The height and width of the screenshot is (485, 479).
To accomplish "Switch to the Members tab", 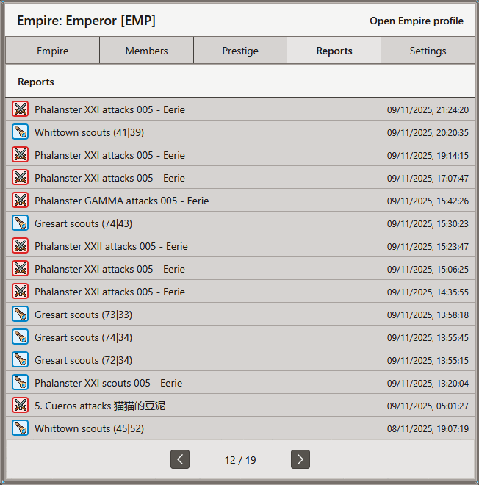I will (147, 51).
